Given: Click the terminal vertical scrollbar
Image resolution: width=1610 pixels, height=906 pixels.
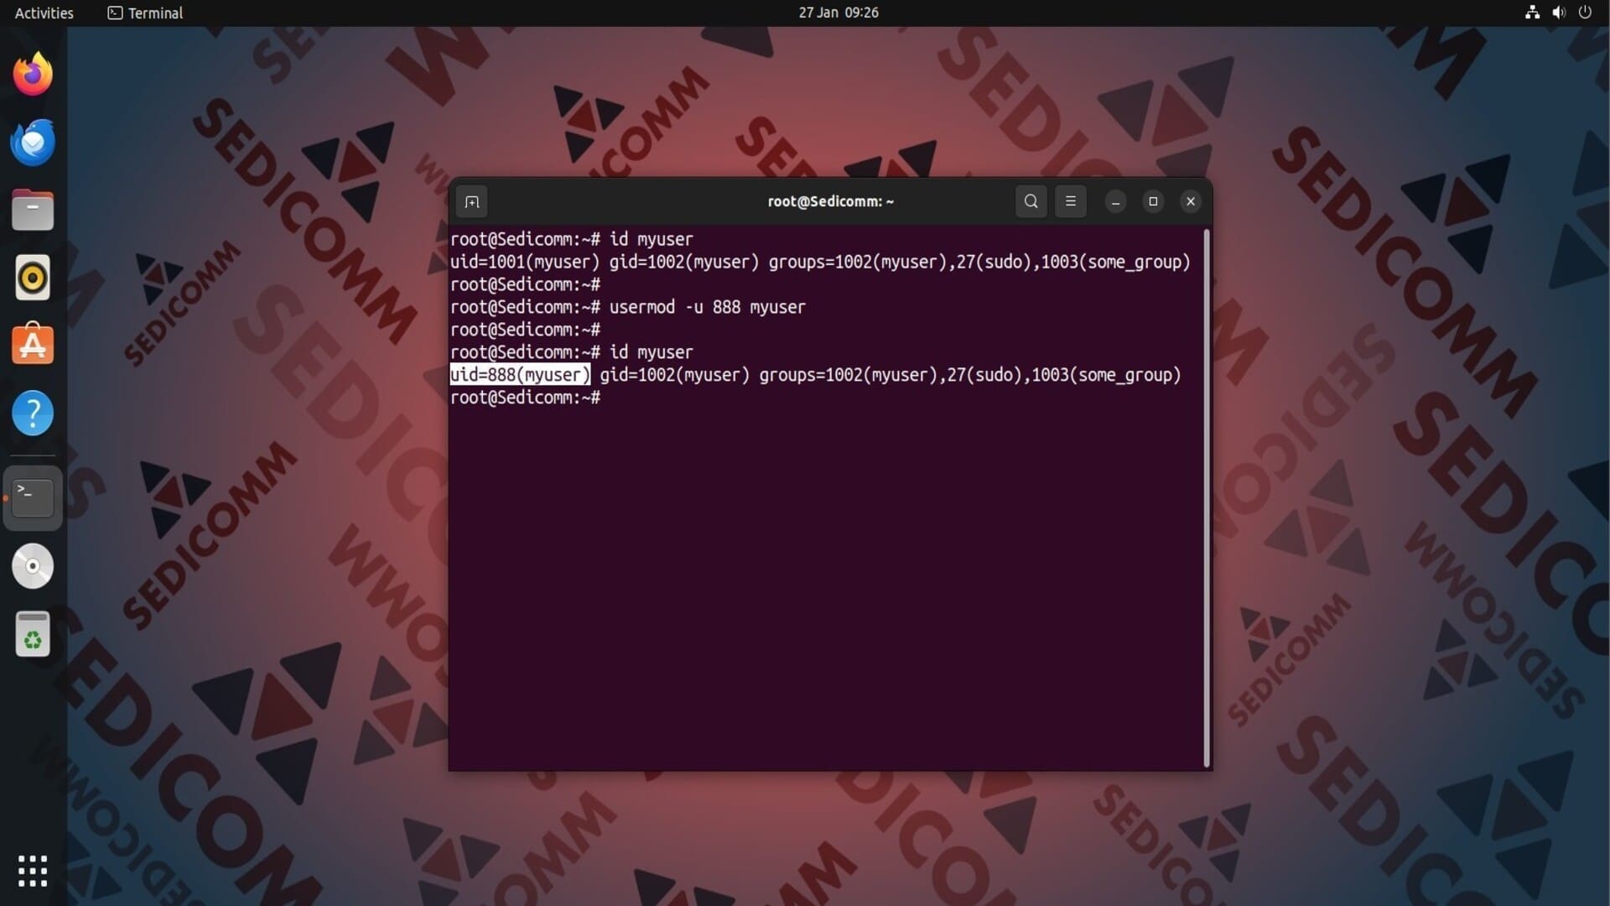Looking at the screenshot, I should 1207,497.
